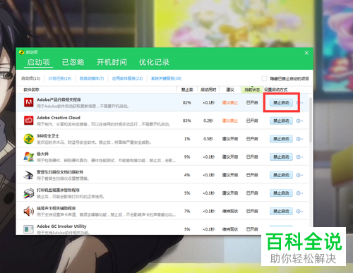Open the 开机时间 tab
Screen dimensions: 353x273
click(112, 62)
